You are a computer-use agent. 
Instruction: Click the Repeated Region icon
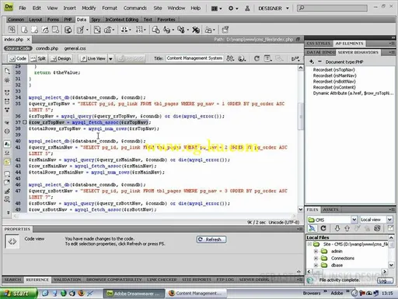97,30
